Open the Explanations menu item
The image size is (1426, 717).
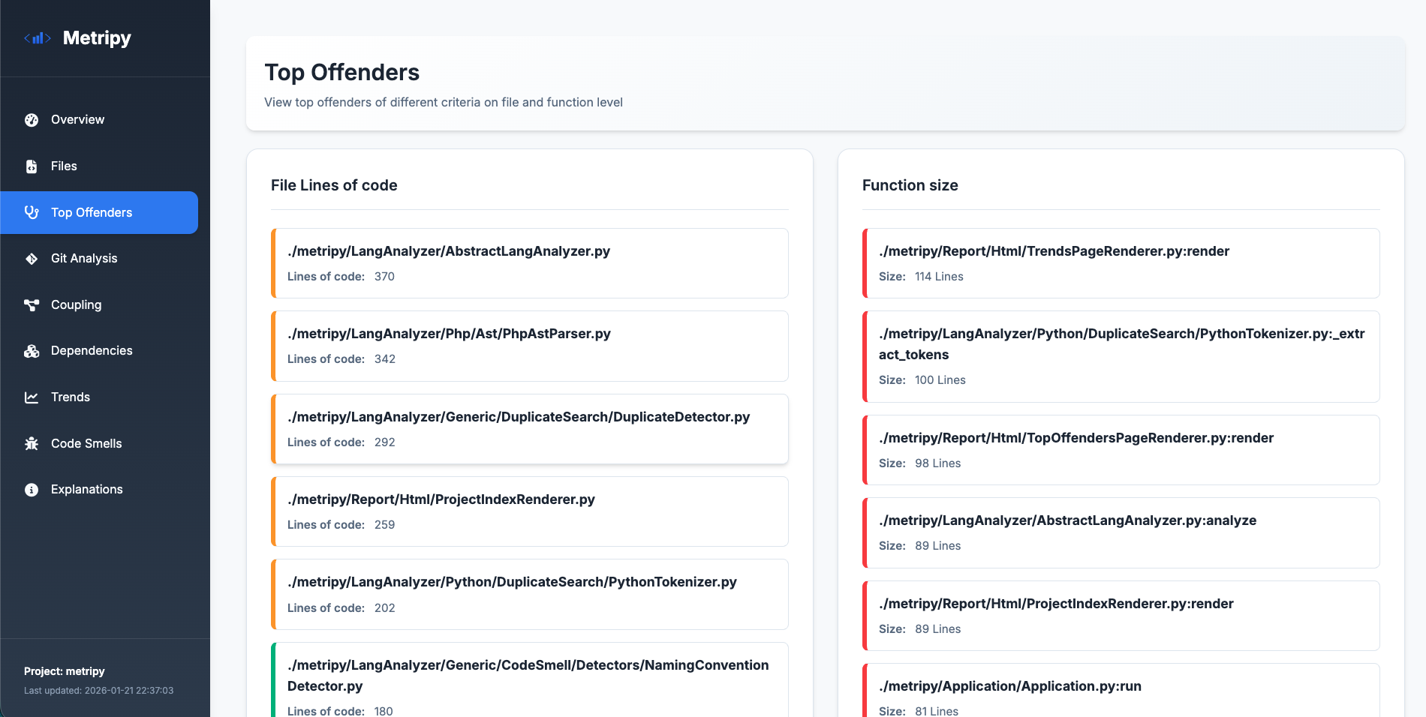86,490
